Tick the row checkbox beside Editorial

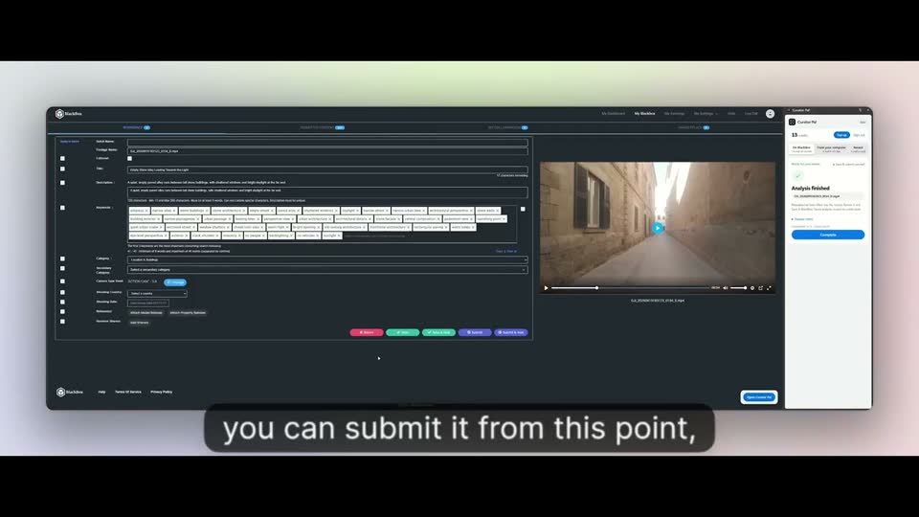click(63, 159)
